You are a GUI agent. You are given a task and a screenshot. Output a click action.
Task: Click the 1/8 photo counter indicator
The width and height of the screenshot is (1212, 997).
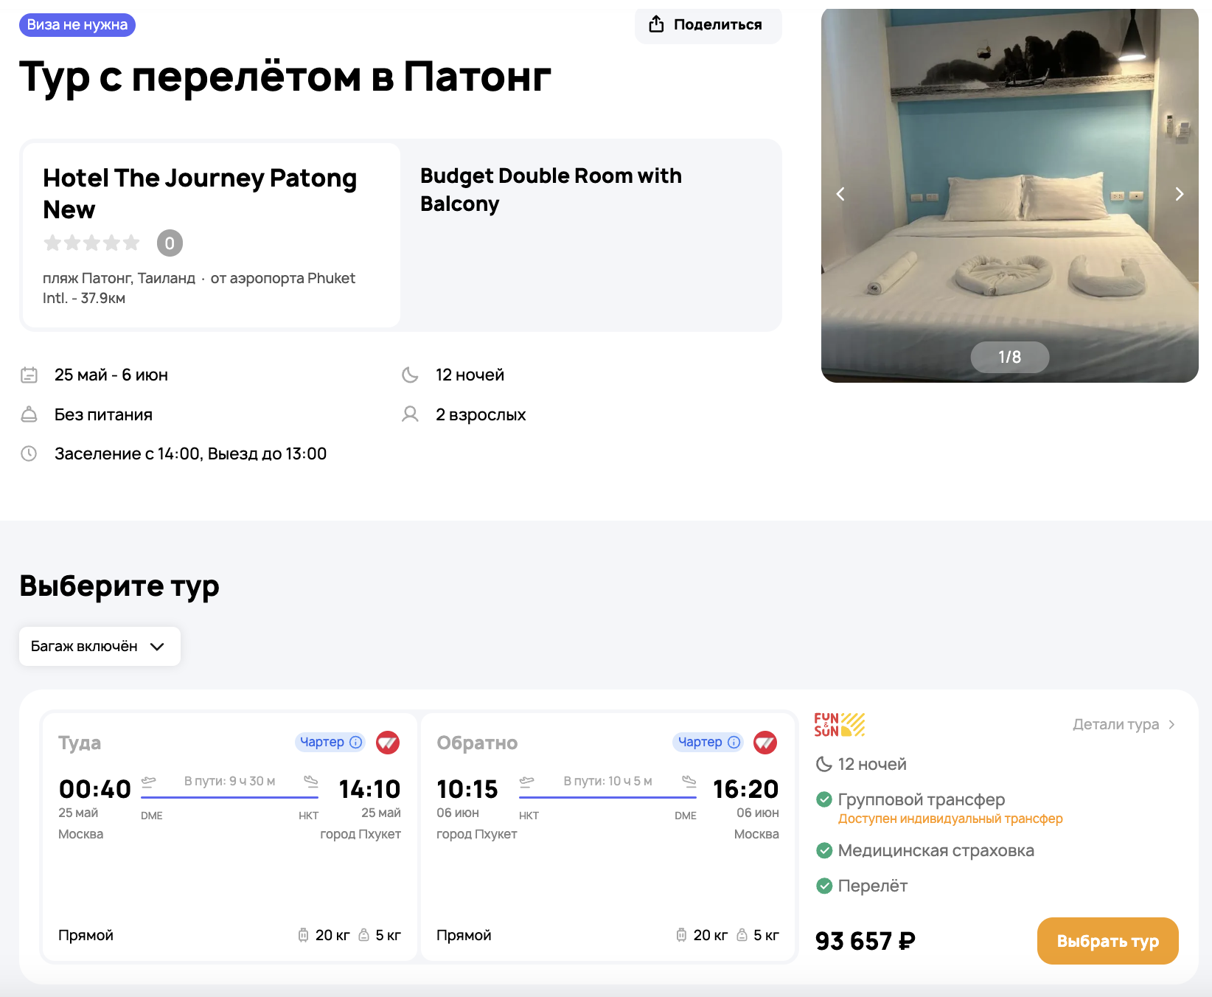click(1009, 357)
